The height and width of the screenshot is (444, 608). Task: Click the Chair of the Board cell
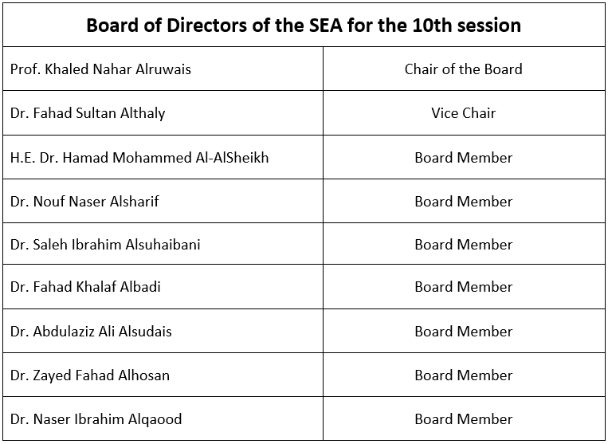(463, 69)
